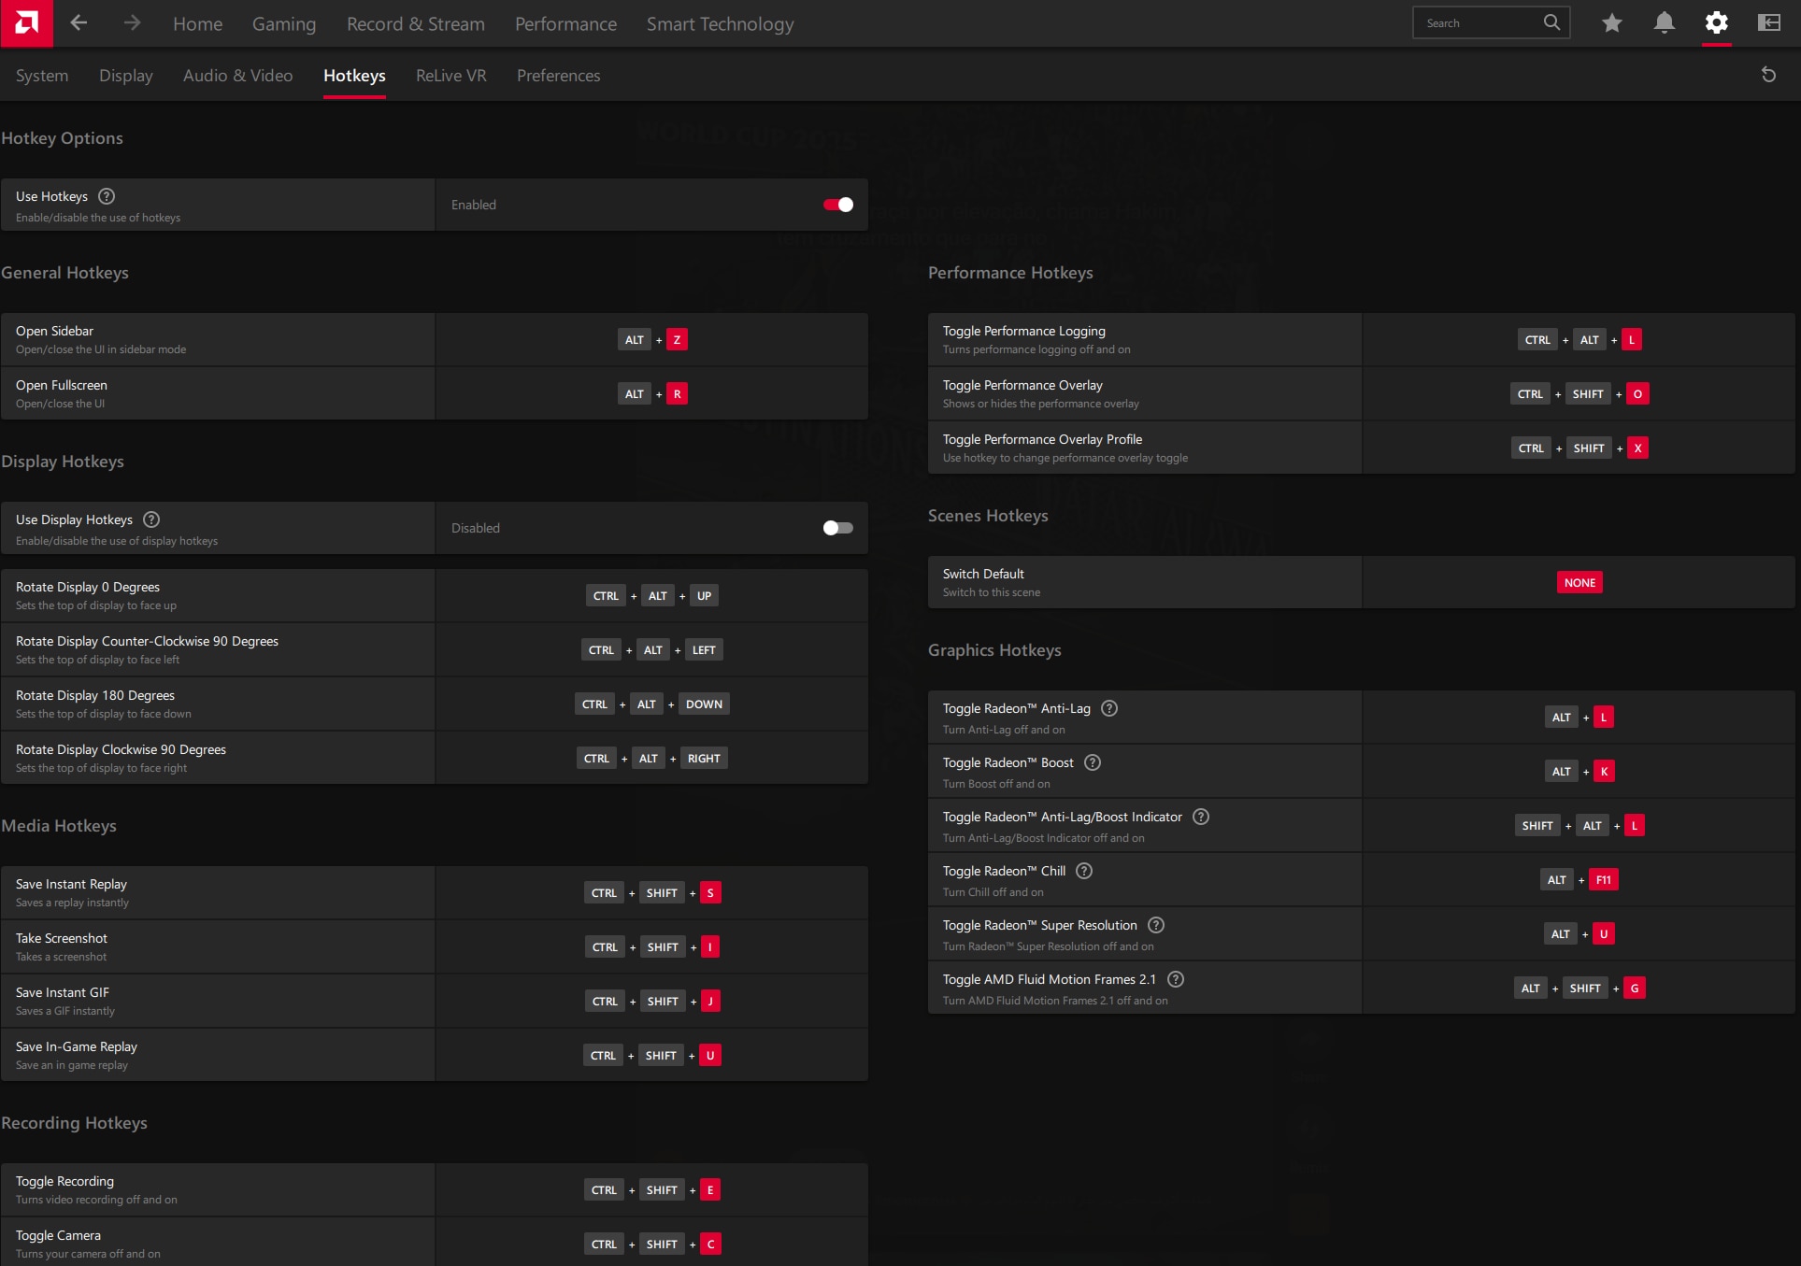1801x1266 pixels.
Task: Switch to the Display tab
Action: (x=126, y=76)
